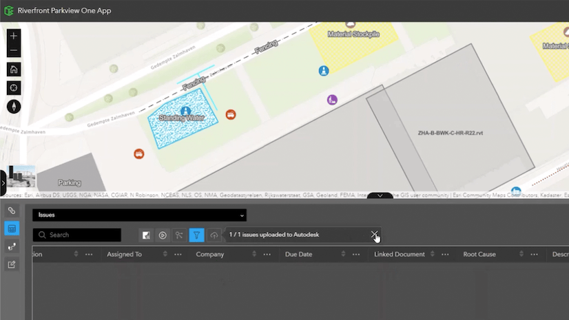Open the Issues layer dropdown

(x=139, y=215)
